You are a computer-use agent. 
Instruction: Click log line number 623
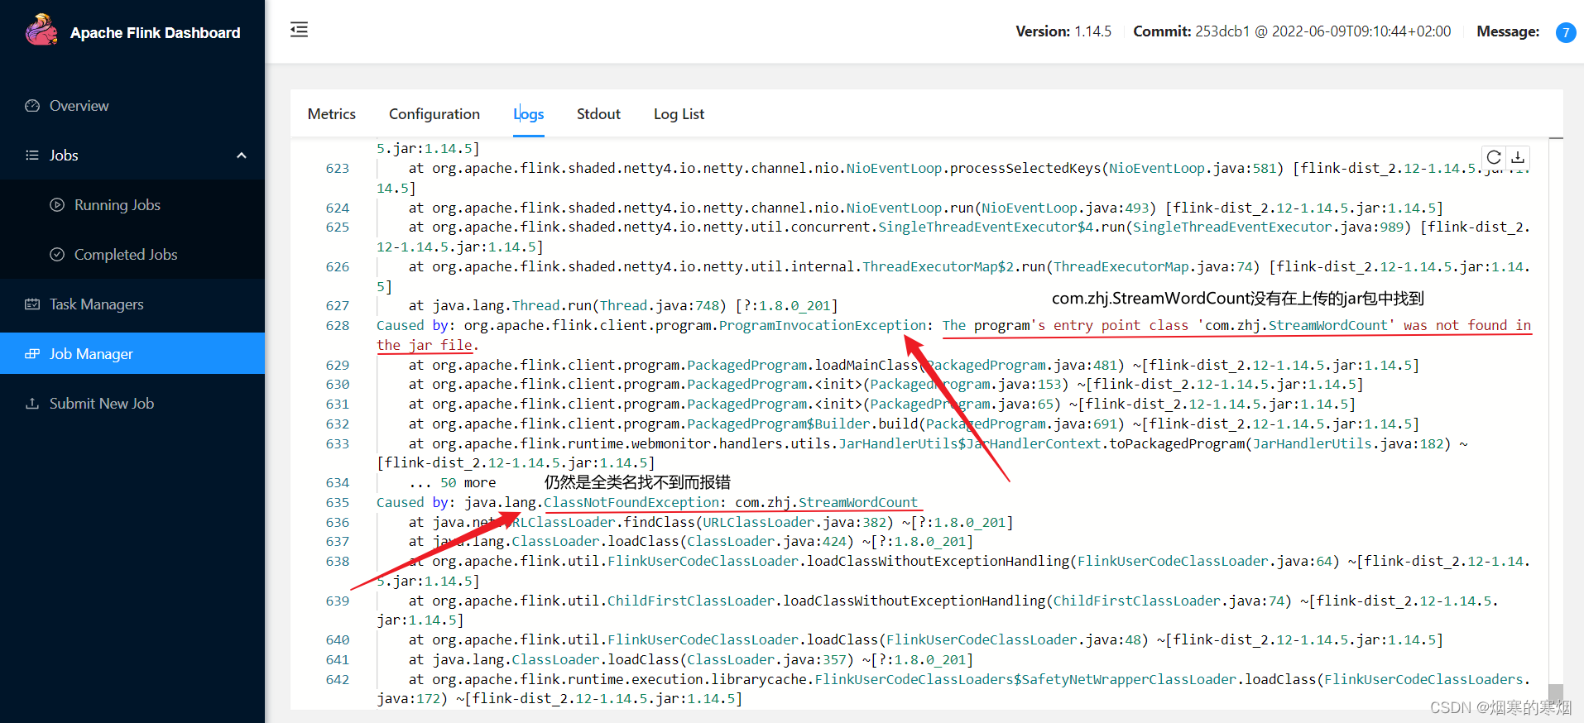[338, 169]
